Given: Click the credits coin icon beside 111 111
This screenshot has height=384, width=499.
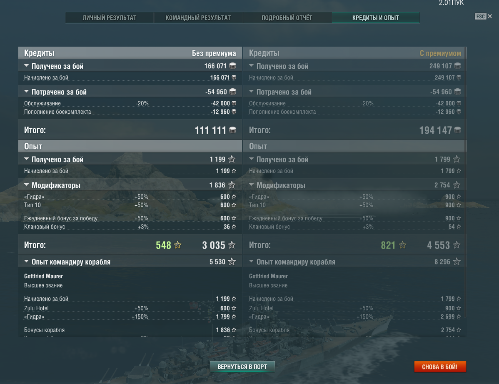Looking at the screenshot, I should (x=233, y=130).
